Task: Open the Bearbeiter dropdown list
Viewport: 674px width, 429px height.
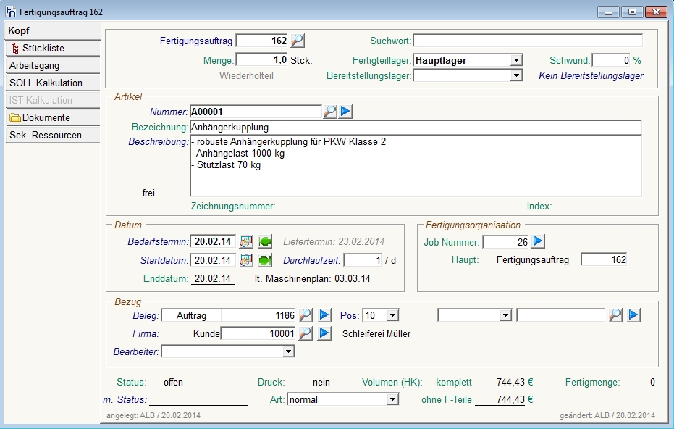Action: click(x=288, y=351)
